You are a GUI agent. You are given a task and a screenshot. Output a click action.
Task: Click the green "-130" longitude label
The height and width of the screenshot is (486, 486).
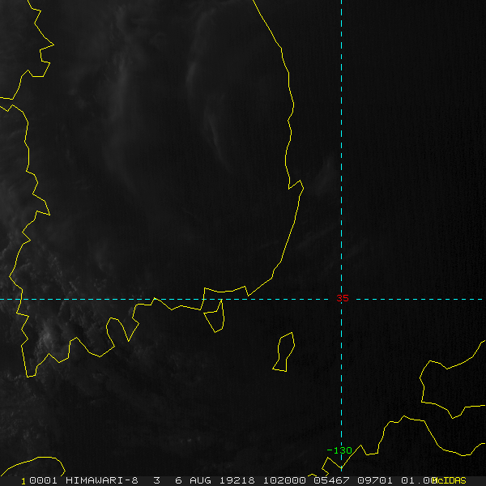click(339, 450)
